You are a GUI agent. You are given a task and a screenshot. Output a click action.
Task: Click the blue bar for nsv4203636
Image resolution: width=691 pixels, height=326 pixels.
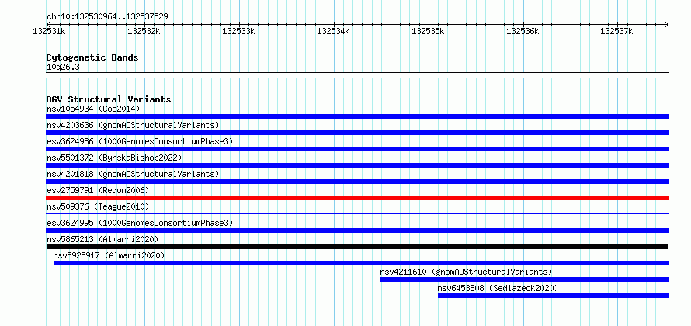357,133
